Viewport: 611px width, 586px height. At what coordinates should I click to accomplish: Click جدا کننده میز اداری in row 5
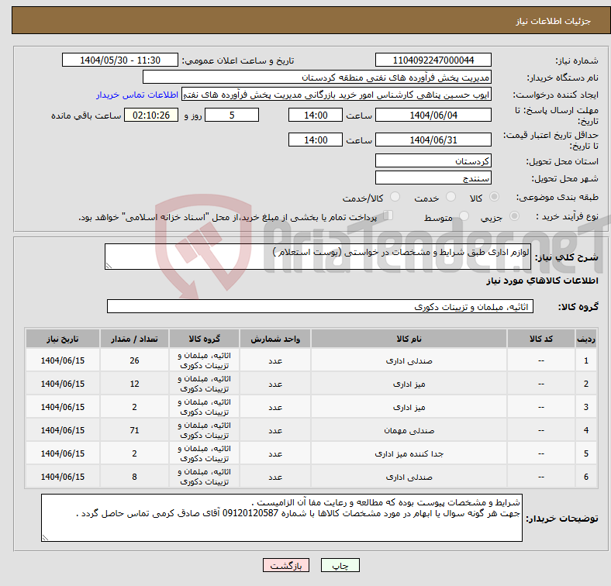pos(409,454)
